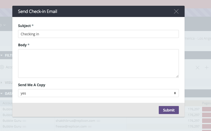Submit the check-in email
211x131 pixels.
pos(169,110)
